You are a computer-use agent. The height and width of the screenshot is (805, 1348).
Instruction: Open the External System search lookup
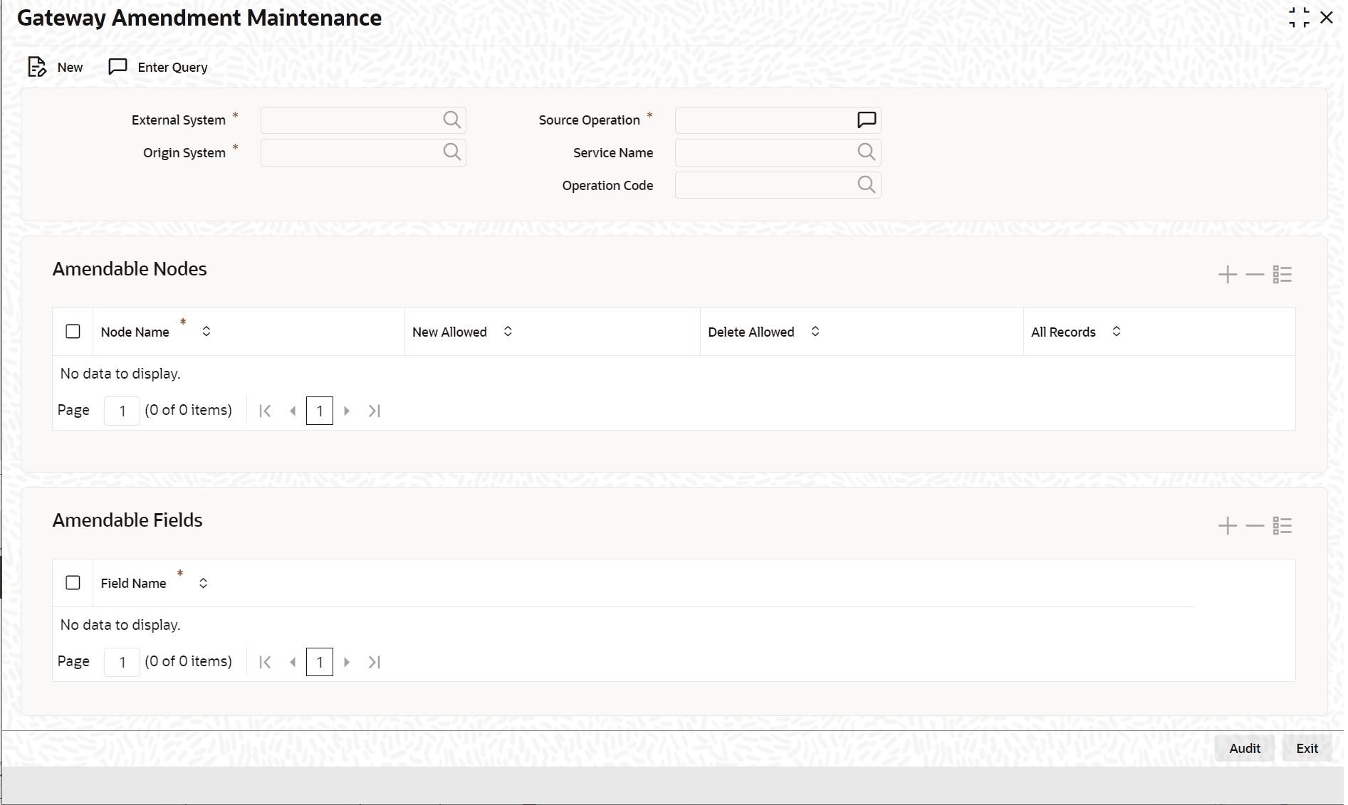click(x=451, y=120)
